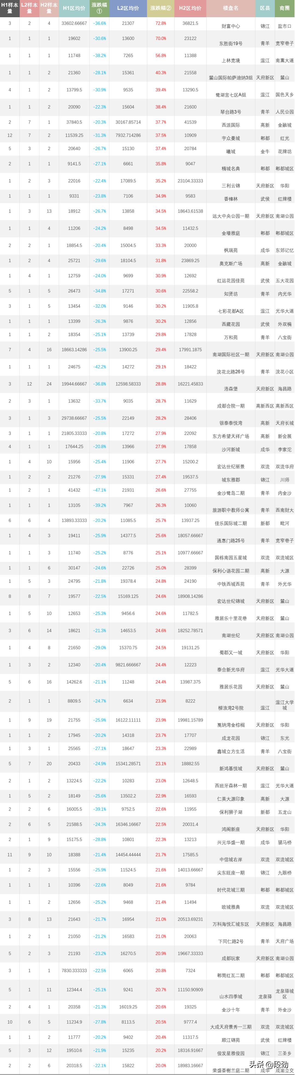Select the 浣花北路26号 cell
This screenshot has height=1075, width=295.
pyautogui.click(x=231, y=372)
